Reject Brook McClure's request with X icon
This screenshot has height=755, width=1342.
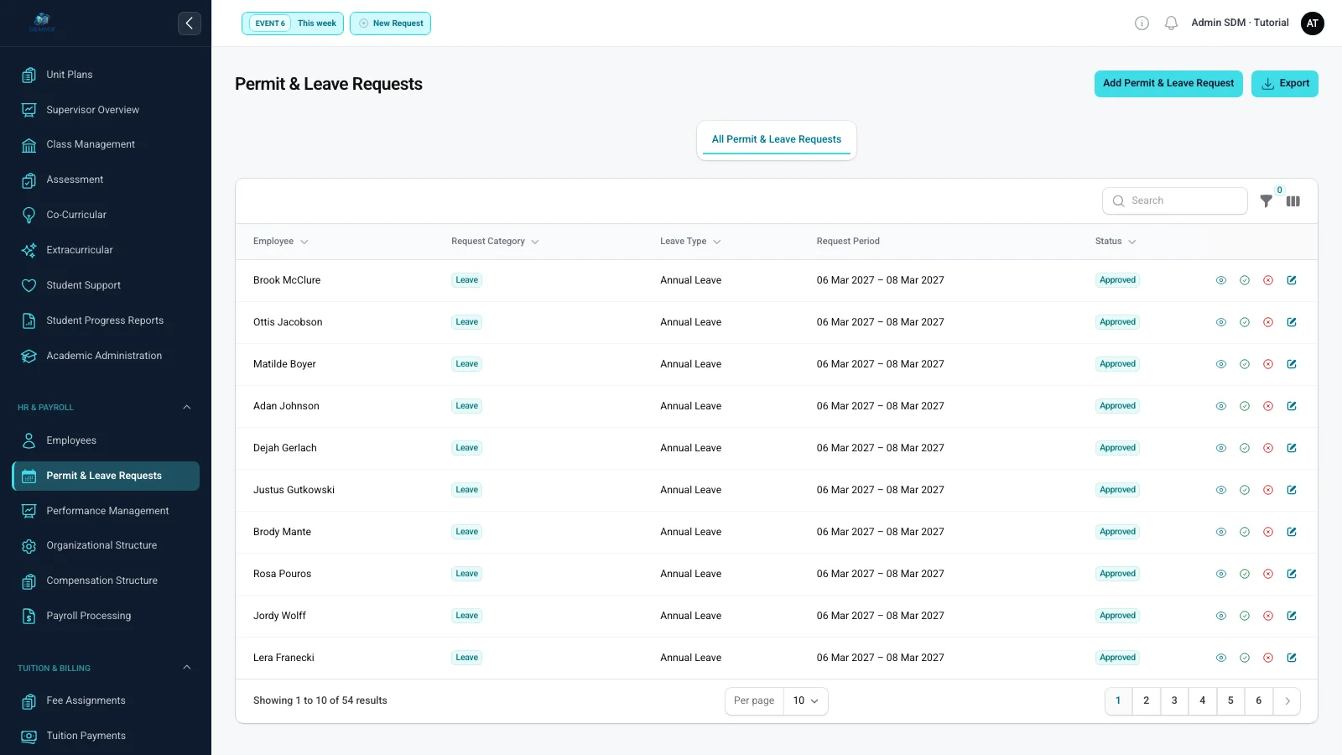(1268, 280)
